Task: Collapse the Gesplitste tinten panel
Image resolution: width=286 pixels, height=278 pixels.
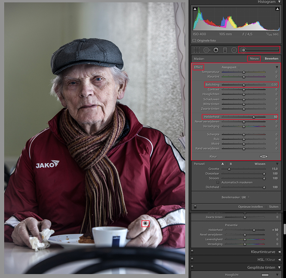Action: pyautogui.click(x=279, y=268)
